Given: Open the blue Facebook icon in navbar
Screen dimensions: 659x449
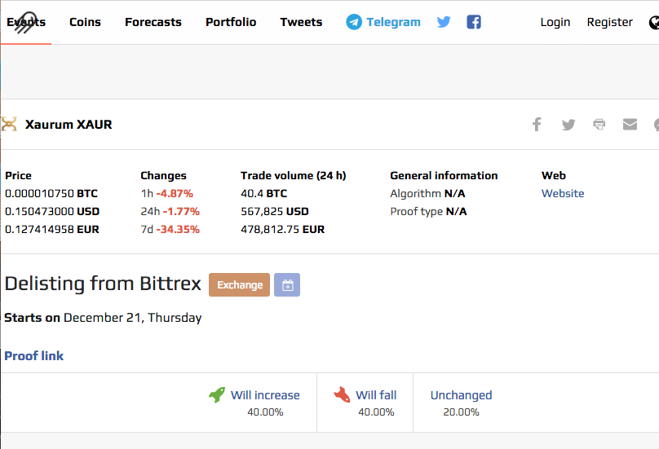Looking at the screenshot, I should [x=474, y=22].
